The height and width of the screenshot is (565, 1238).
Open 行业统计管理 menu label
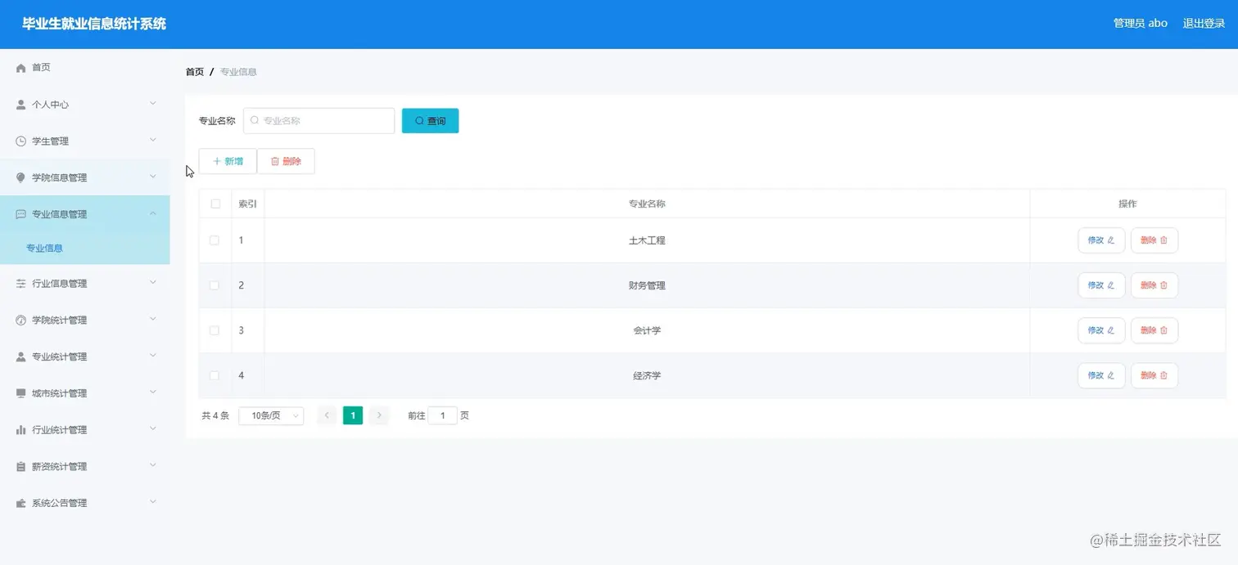pos(59,430)
